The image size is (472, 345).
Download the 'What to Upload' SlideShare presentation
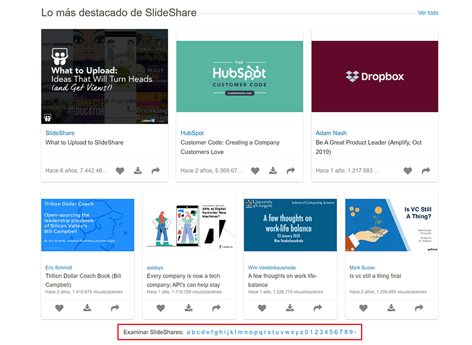(137, 171)
